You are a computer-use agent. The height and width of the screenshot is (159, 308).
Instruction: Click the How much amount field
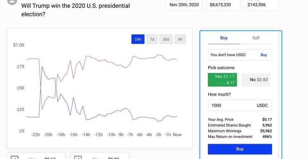[x=231, y=105]
